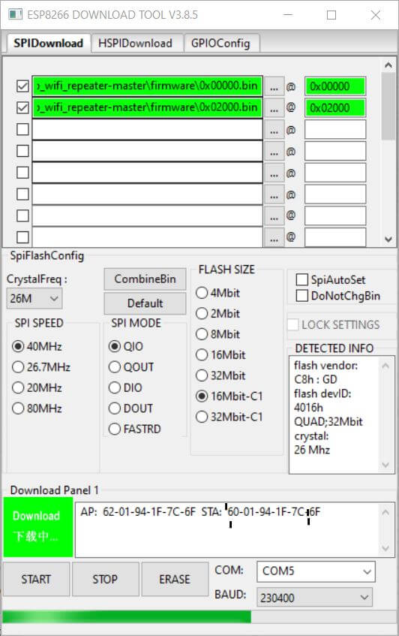
Task: Open the BAUD rate dropdown showing 230400
Action: pos(314,598)
